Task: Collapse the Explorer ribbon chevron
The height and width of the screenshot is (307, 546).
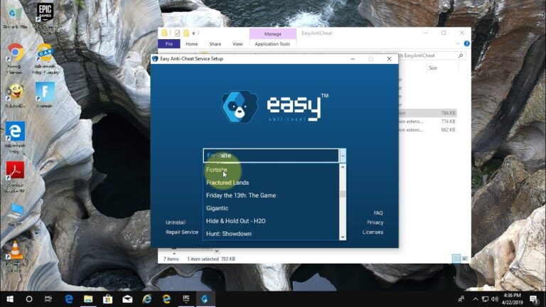Action: click(x=458, y=44)
